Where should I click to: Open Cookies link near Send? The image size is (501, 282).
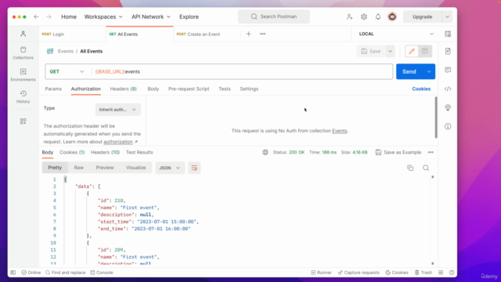(x=421, y=89)
